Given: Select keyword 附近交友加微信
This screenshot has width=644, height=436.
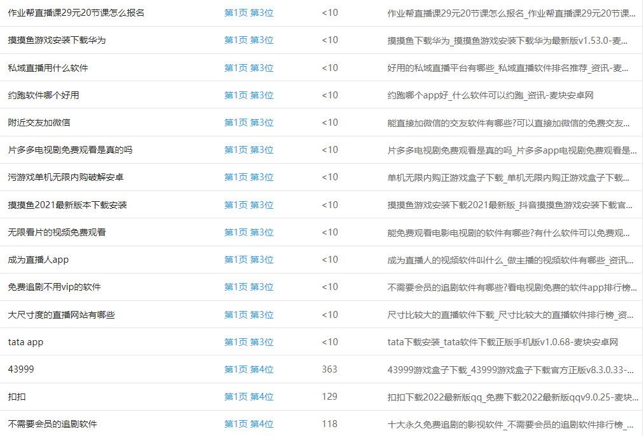Looking at the screenshot, I should click(x=39, y=122).
